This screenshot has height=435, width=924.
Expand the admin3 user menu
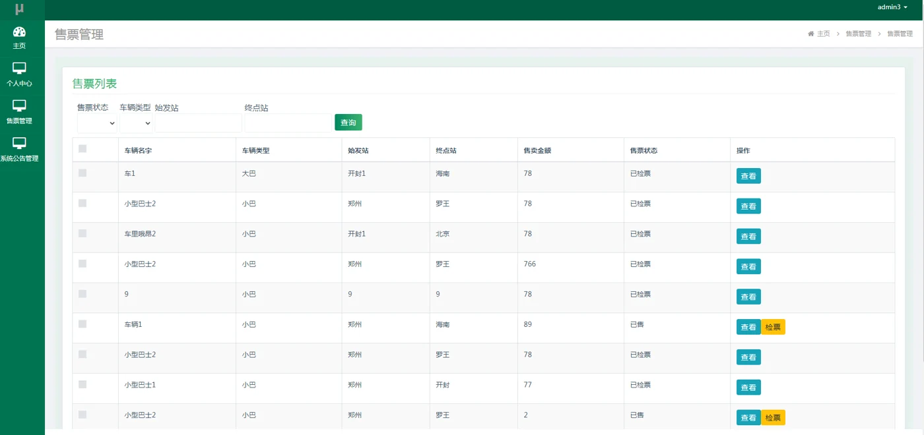coord(892,7)
